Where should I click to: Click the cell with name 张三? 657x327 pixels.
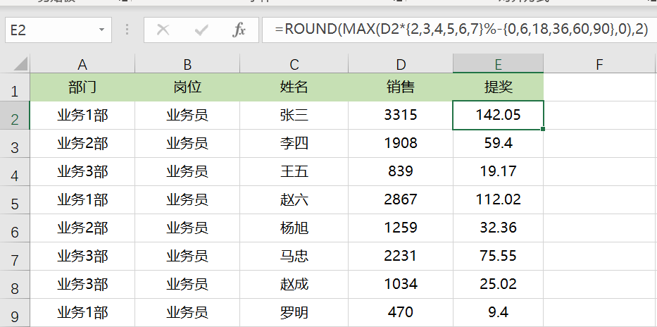pos(294,116)
